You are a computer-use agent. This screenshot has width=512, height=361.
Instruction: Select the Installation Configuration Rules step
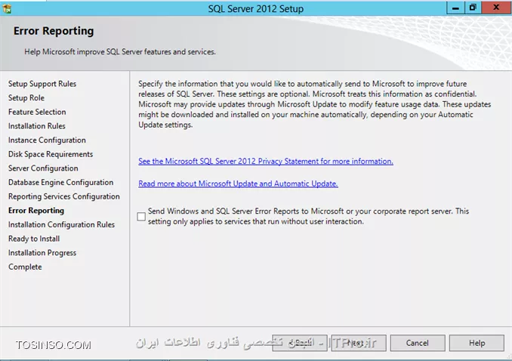coord(61,224)
